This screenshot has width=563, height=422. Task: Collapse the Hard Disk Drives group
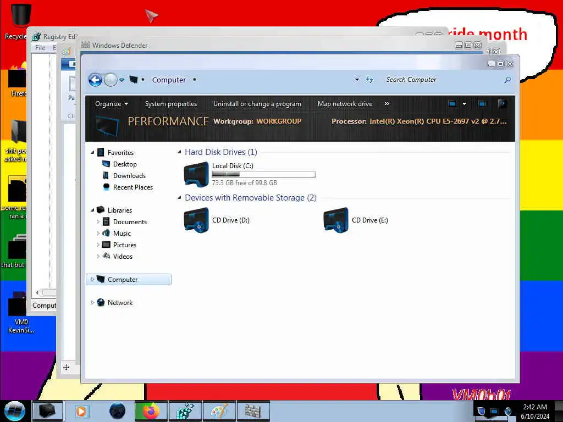(179, 152)
